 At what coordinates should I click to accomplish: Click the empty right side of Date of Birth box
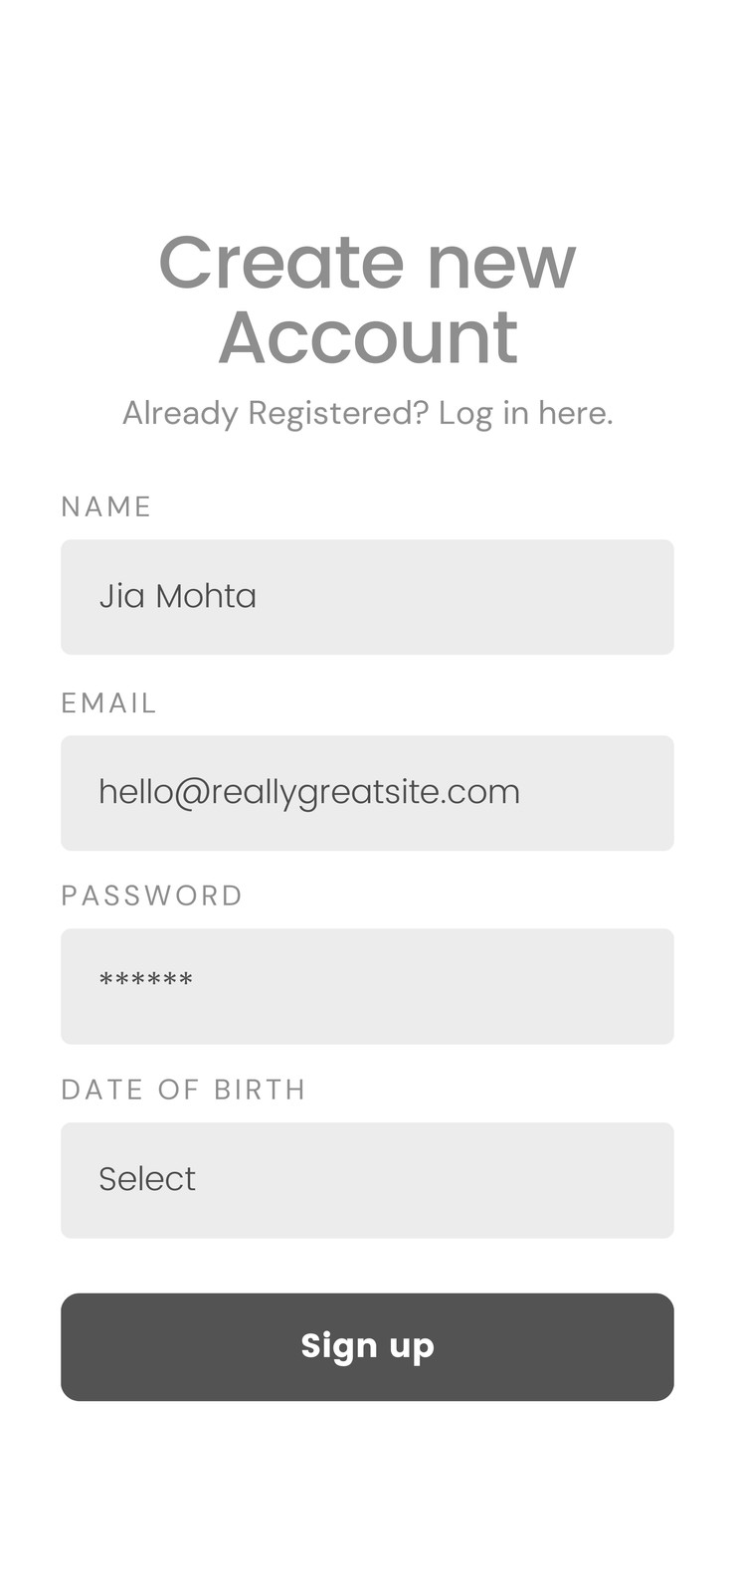tap(517, 1180)
